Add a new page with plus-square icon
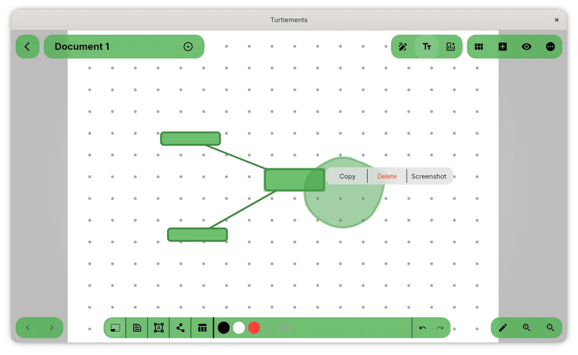 (502, 47)
